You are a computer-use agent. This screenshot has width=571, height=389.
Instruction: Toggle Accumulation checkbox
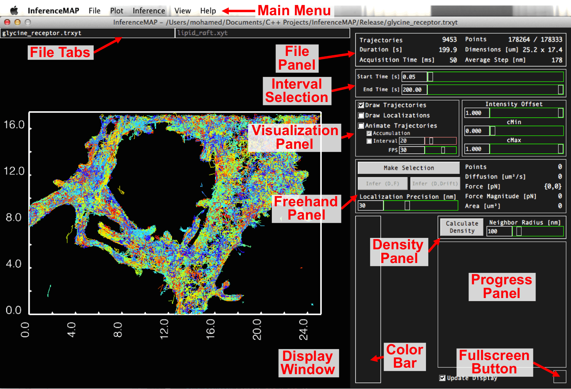tap(369, 133)
